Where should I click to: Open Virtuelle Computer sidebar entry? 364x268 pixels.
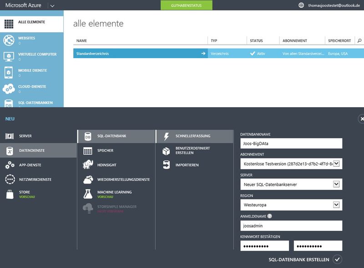pyautogui.click(x=31, y=56)
